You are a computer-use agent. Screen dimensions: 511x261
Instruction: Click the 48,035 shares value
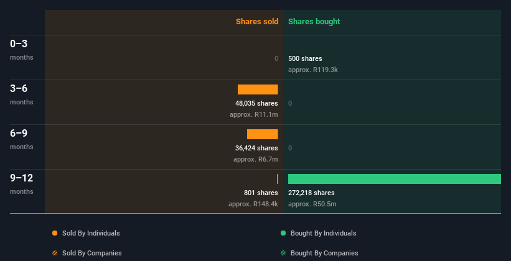coord(256,104)
